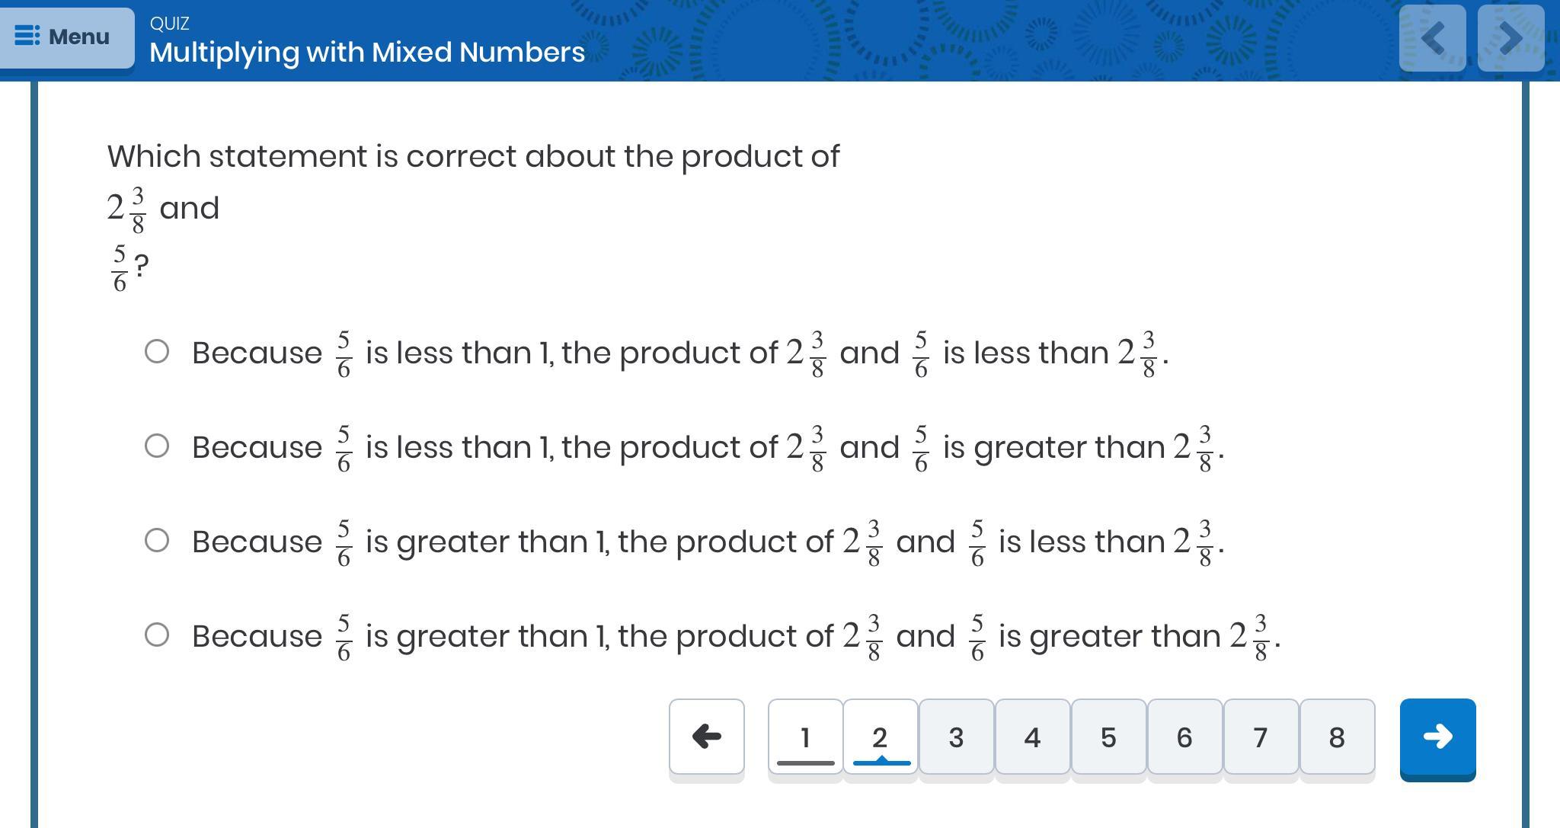
Task: Click the black back arrow button
Action: (x=706, y=737)
